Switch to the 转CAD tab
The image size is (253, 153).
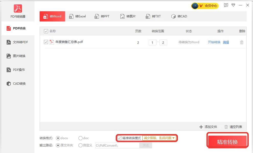[x=179, y=16]
